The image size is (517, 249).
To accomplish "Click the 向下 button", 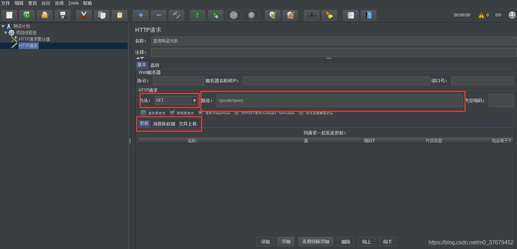I will click(x=388, y=242).
